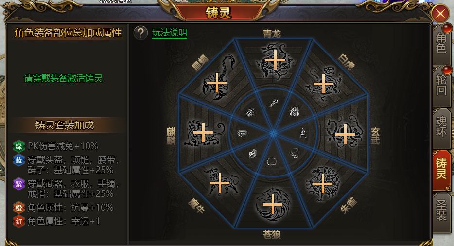
Task: Open the 魂环 side tab
Action: pos(441,126)
